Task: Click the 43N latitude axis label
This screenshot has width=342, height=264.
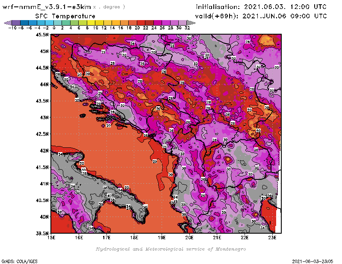Action: pyautogui.click(x=44, y=117)
